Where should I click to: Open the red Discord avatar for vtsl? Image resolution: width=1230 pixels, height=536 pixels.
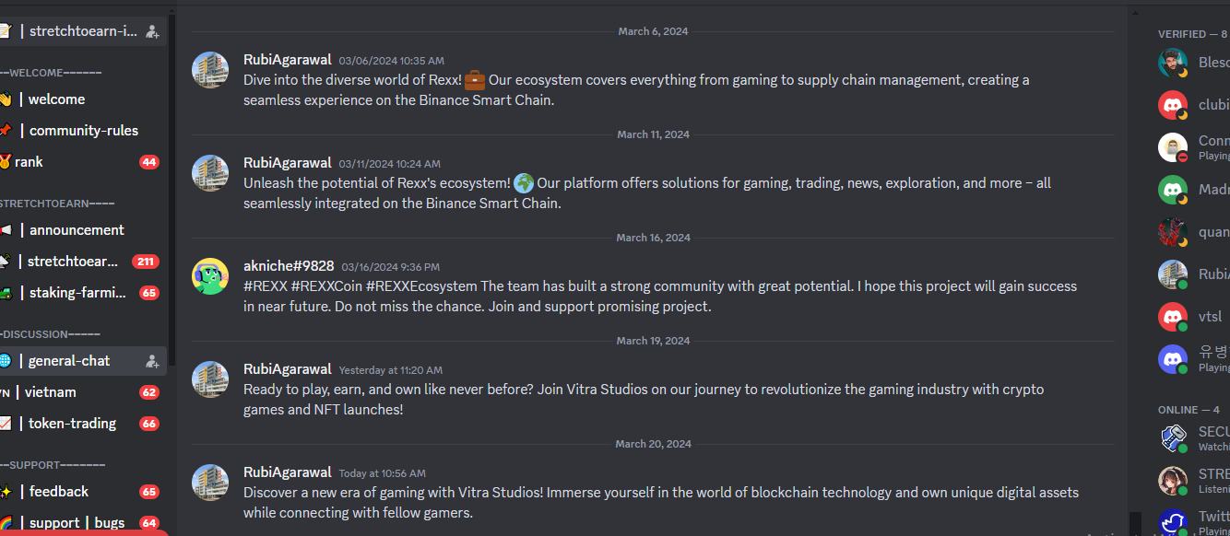click(x=1173, y=317)
